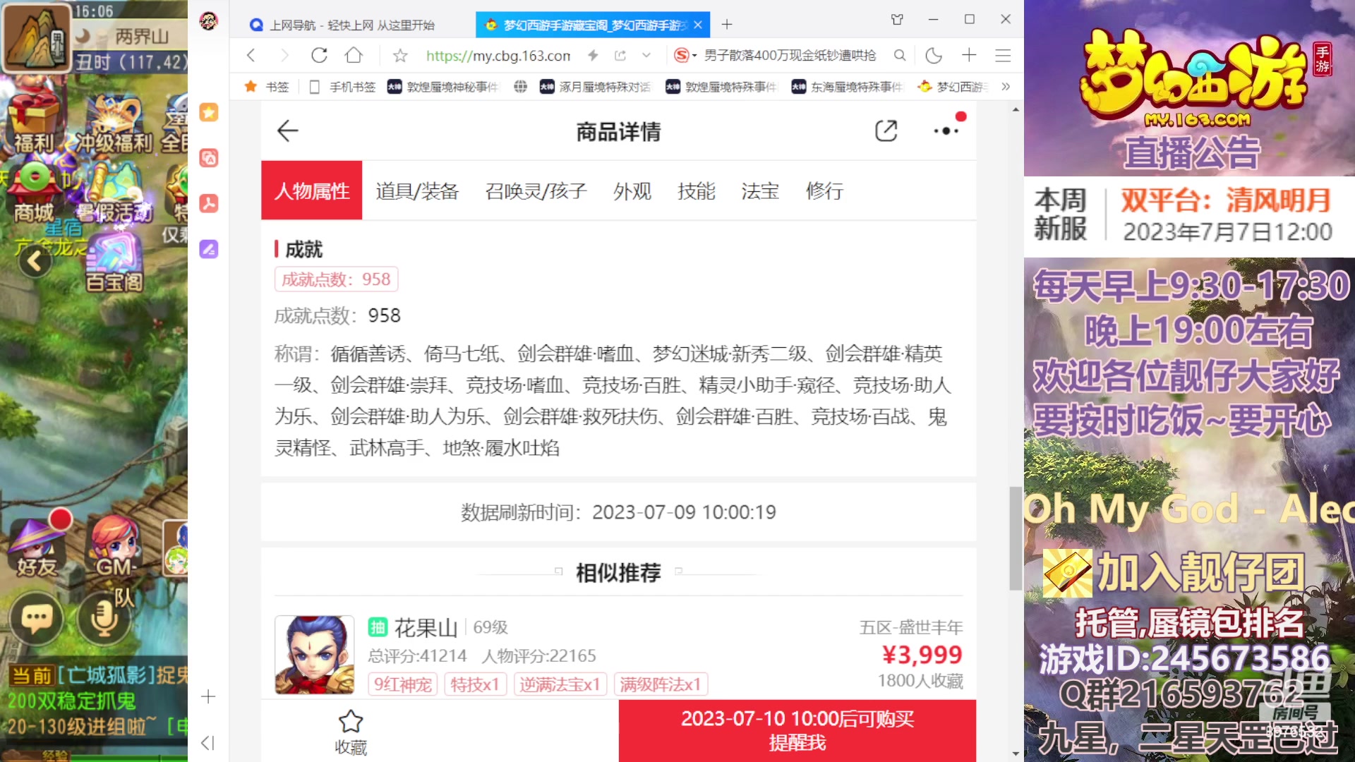The height and width of the screenshot is (762, 1355).
Task: Open the purple sidebar note icon
Action: pyautogui.click(x=208, y=249)
